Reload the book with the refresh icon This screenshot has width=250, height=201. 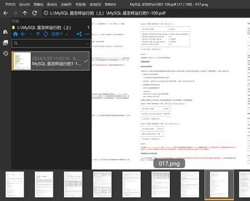34,13
